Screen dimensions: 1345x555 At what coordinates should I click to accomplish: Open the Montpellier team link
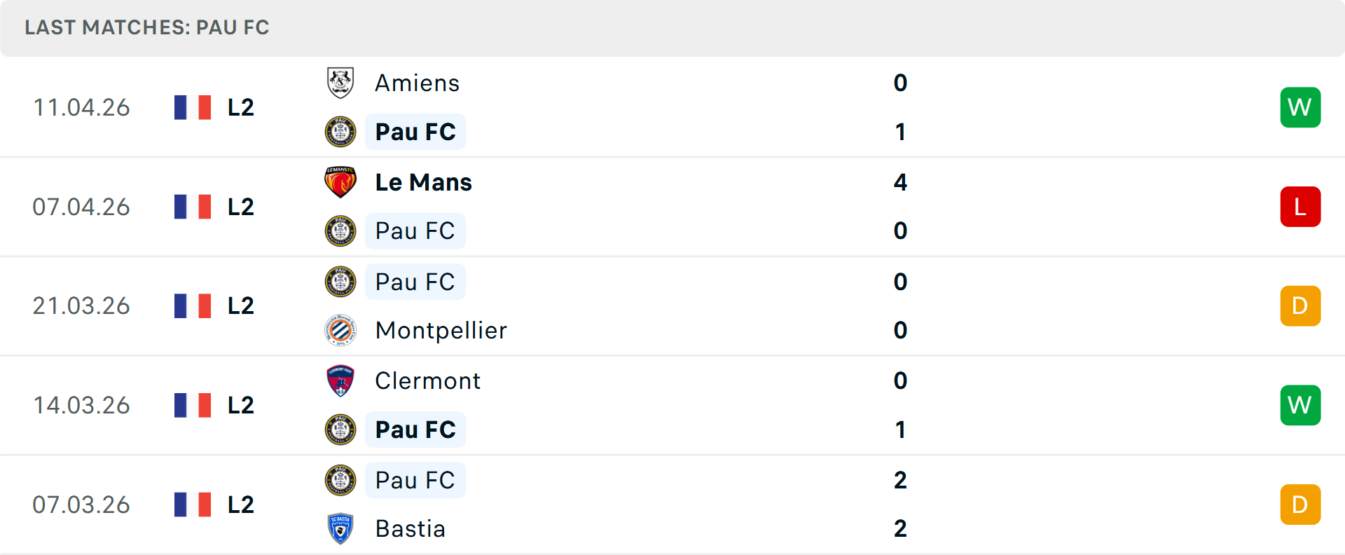point(441,330)
